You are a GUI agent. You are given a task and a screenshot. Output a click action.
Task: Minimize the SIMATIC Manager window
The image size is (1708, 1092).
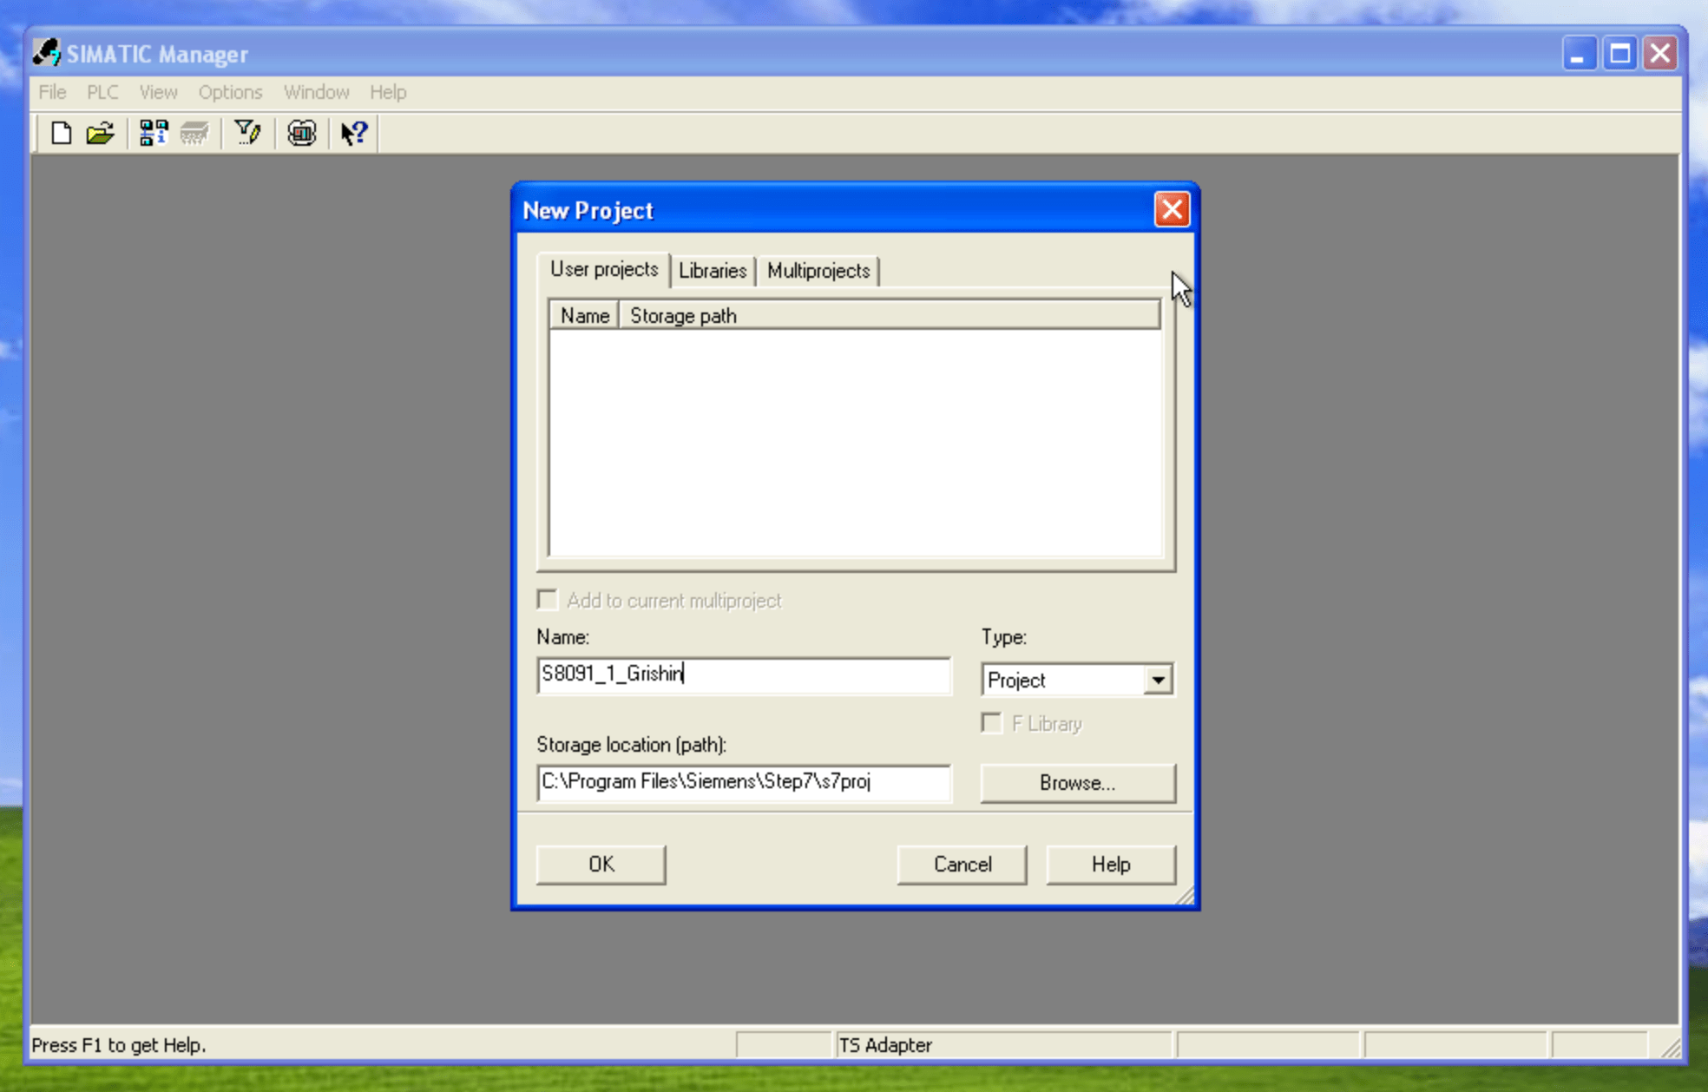tap(1579, 53)
